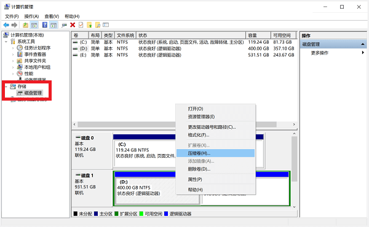Choose 删除卷(D)... in context menu

216,169
